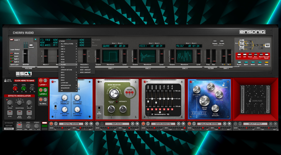Open Seven Band EQ effect selector arrow

183,124
